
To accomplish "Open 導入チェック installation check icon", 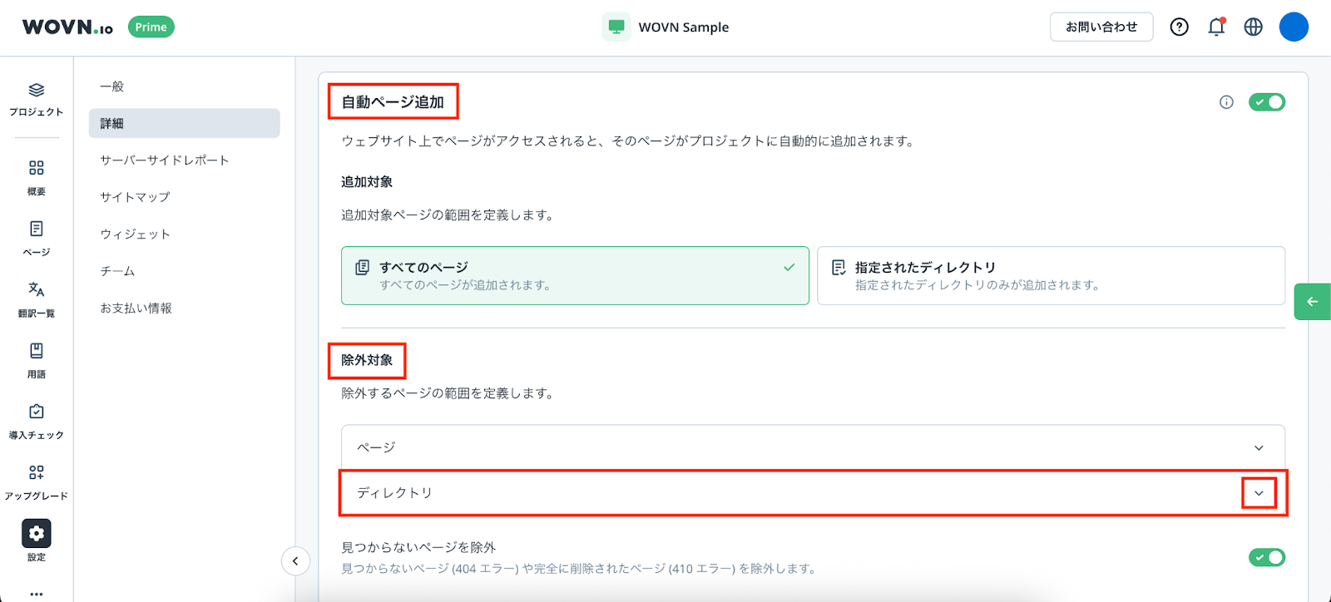I will point(36,412).
